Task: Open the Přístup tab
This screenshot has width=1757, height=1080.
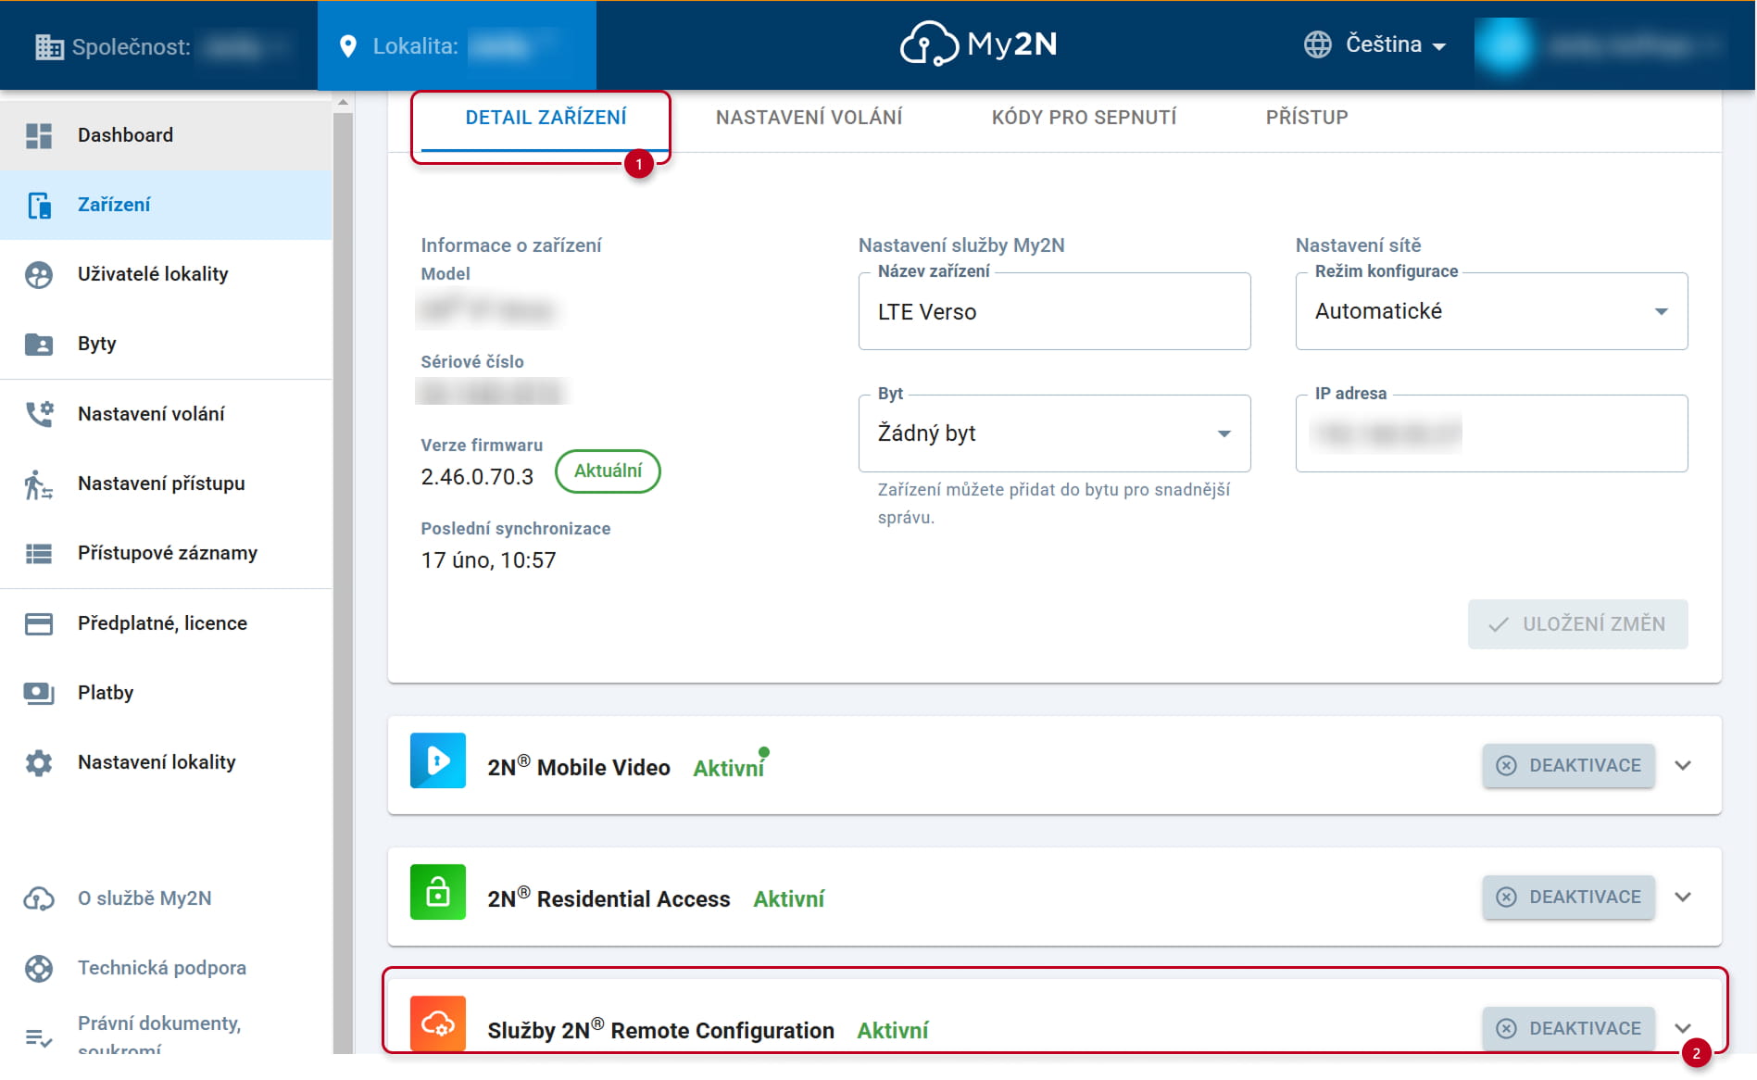Action: coord(1307,118)
